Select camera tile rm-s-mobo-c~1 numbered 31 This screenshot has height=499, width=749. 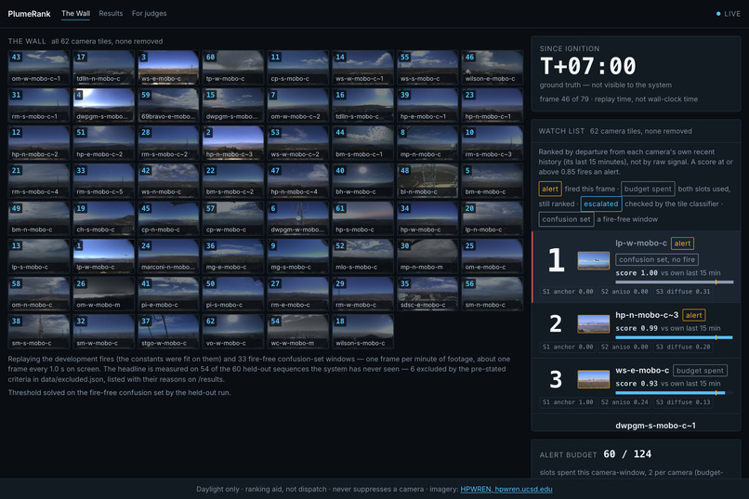pos(39,105)
